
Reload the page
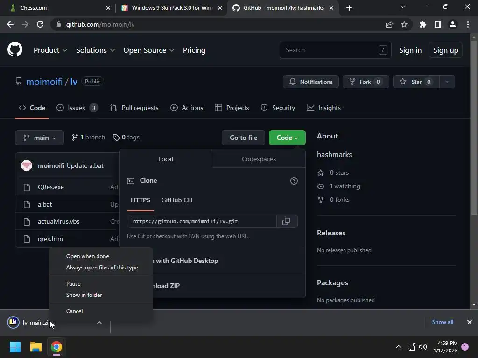(40, 24)
